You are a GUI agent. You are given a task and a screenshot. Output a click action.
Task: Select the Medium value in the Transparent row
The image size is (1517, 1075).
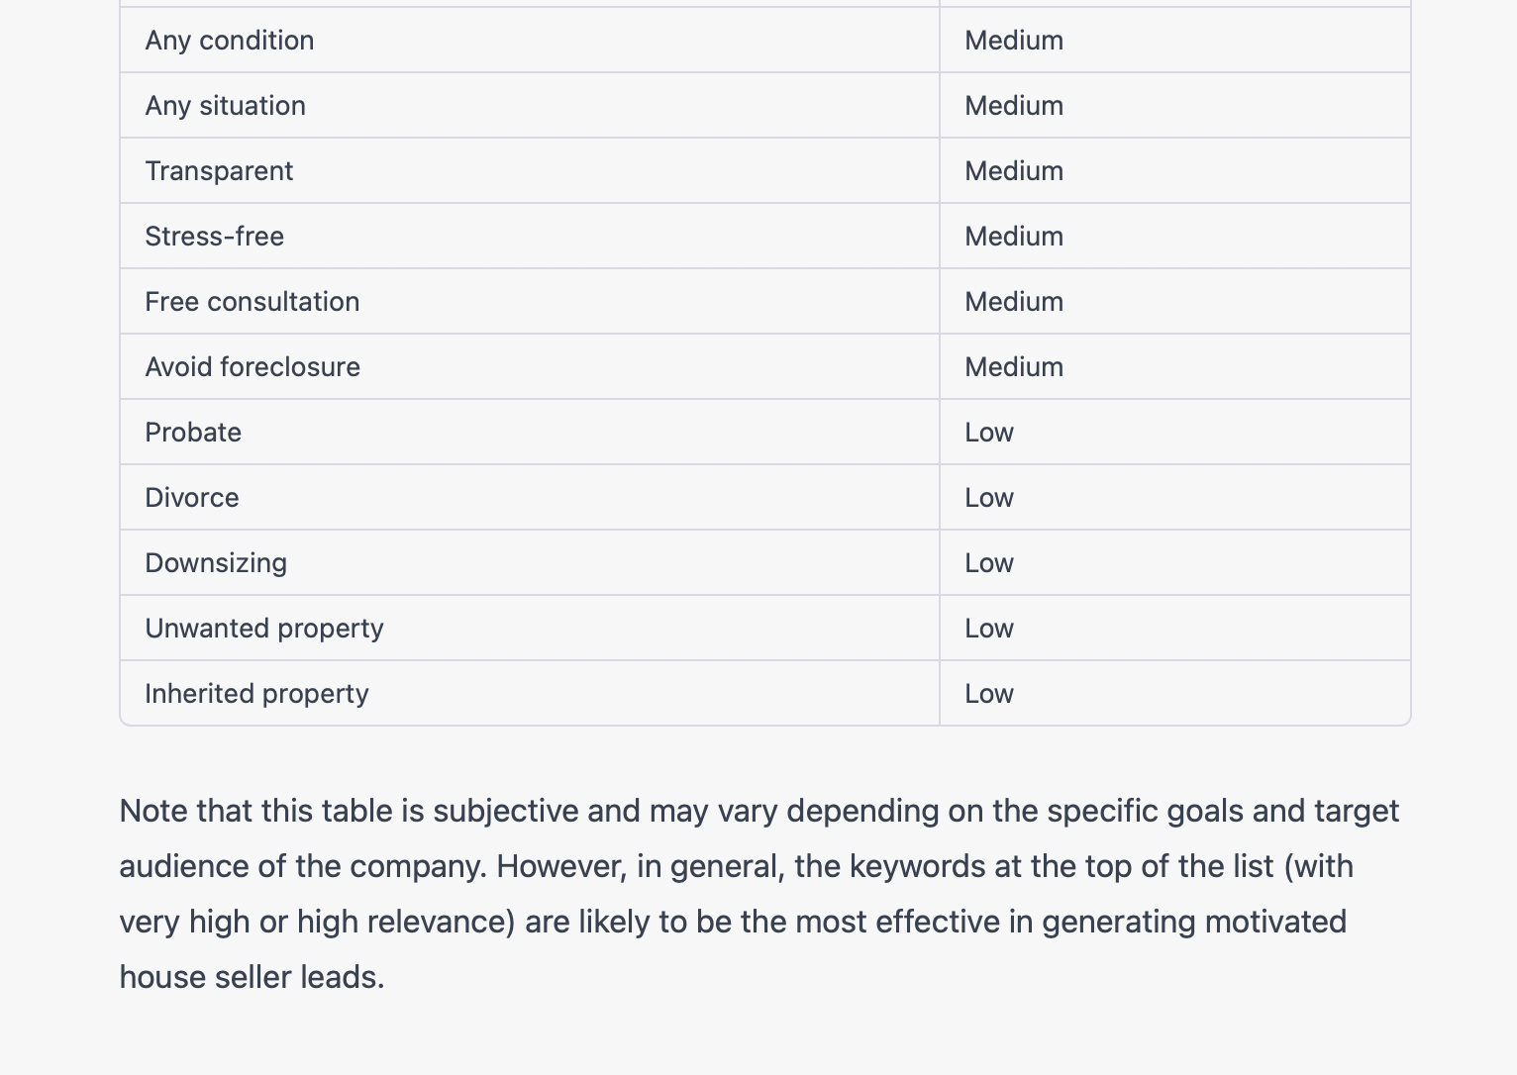click(1014, 171)
